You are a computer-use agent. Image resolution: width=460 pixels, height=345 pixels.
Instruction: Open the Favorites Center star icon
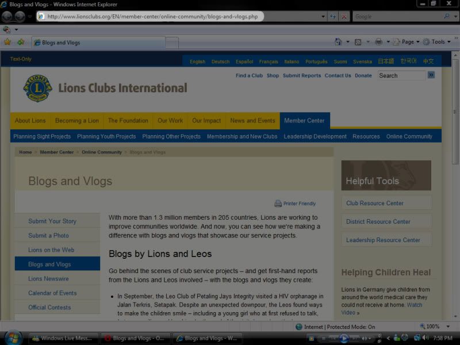pos(7,42)
